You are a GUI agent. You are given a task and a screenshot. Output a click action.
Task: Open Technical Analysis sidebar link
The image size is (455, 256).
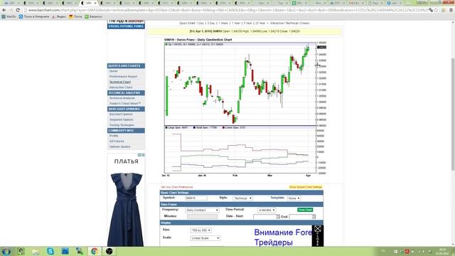tap(122, 98)
